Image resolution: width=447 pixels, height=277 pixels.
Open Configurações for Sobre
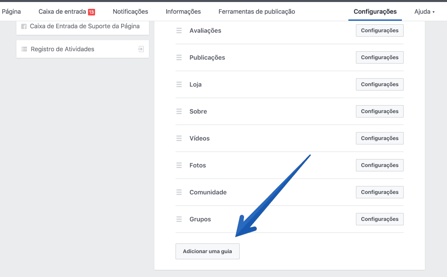coord(380,111)
